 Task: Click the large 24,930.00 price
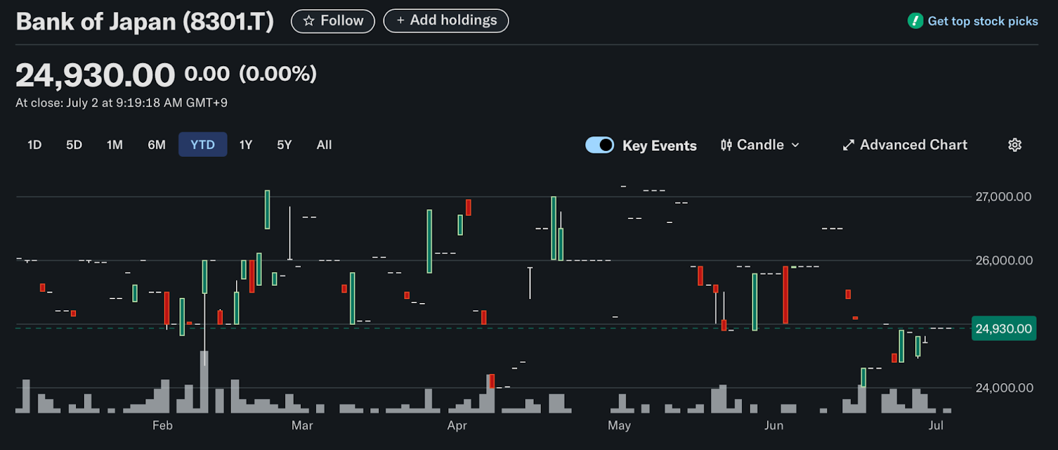(95, 75)
